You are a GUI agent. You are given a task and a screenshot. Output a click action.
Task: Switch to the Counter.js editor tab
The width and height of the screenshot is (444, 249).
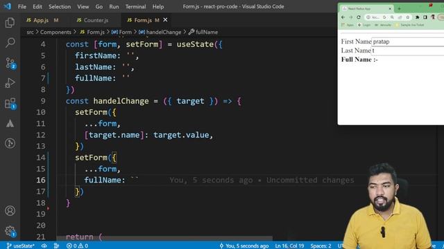(x=95, y=20)
